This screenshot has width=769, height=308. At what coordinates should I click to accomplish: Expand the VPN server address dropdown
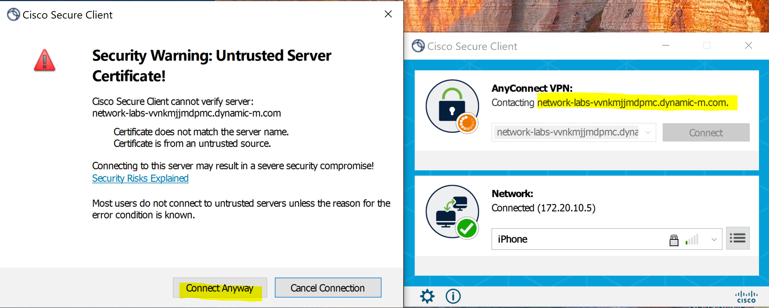point(647,132)
